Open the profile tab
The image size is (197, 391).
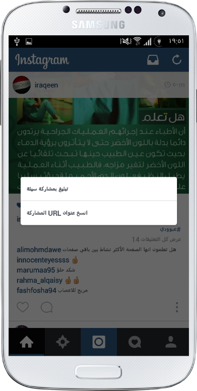tap(171, 342)
